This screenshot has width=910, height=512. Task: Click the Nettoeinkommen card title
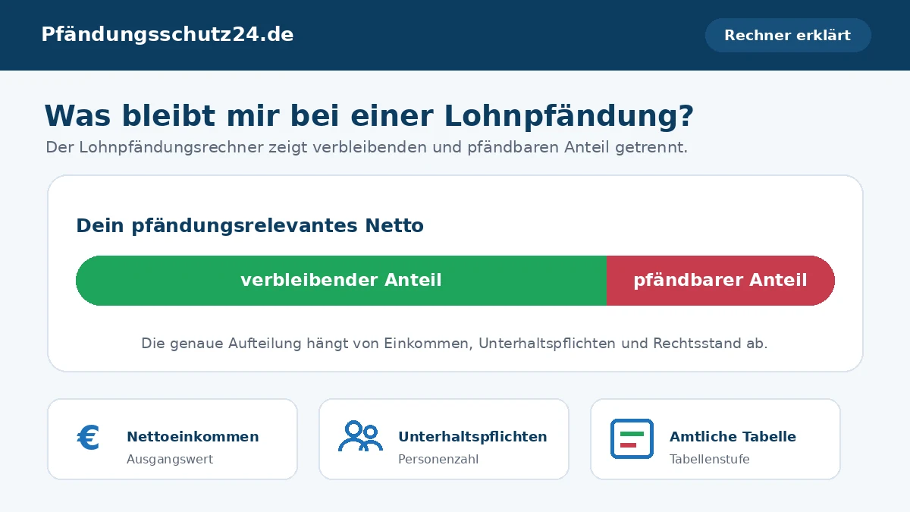193,437
